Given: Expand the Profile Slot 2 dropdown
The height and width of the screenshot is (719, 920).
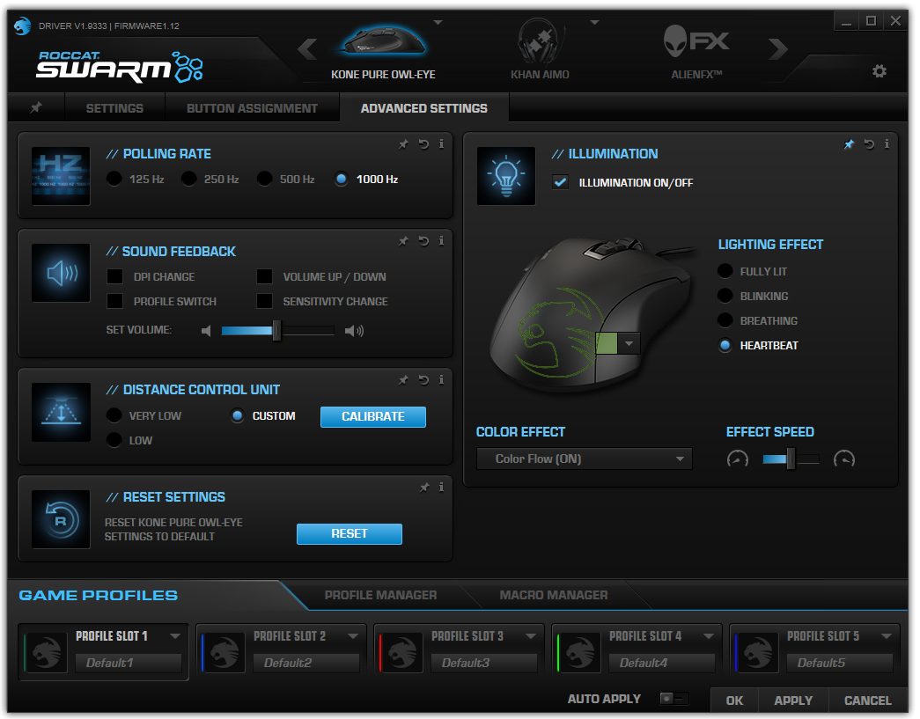Looking at the screenshot, I should pos(353,636).
